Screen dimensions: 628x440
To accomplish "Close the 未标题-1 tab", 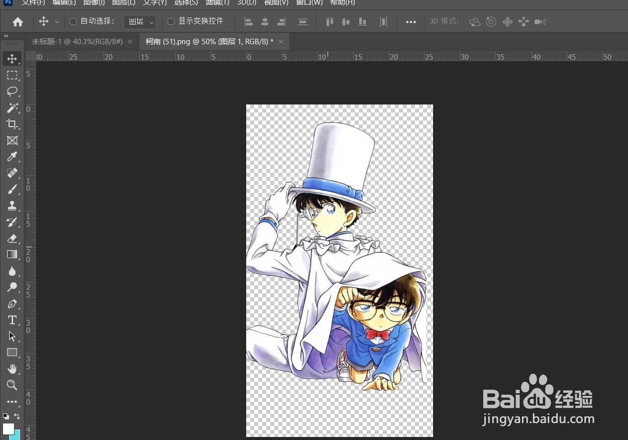I will click(130, 42).
